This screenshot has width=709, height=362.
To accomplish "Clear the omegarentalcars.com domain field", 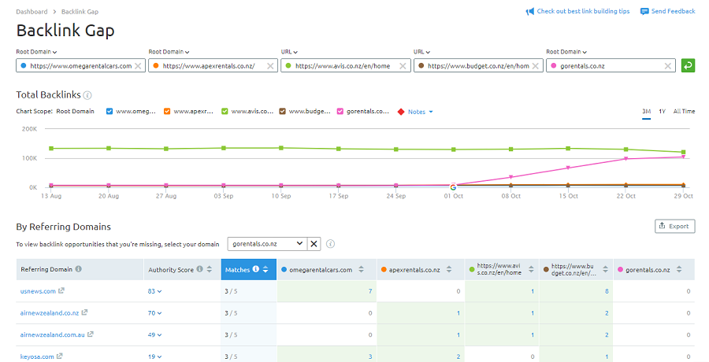I will click(138, 66).
